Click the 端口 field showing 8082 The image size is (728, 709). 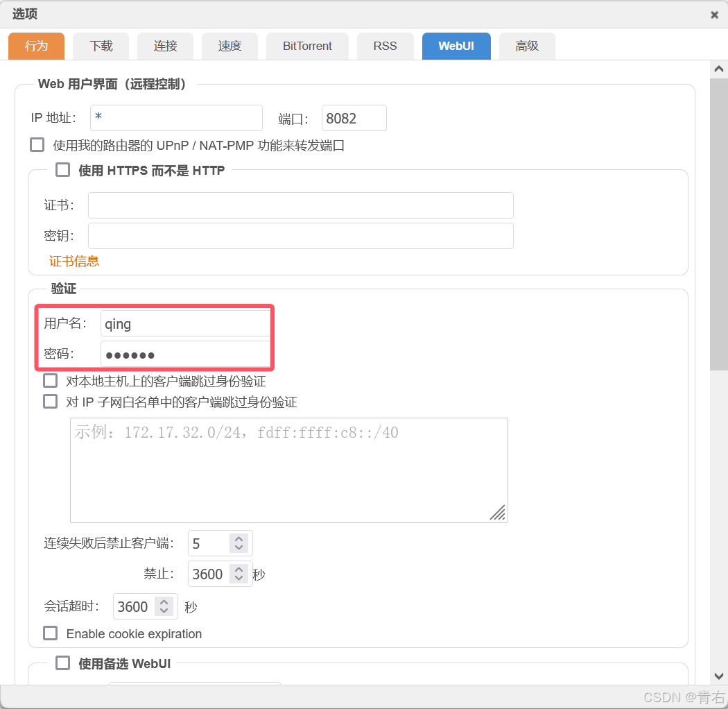354,118
